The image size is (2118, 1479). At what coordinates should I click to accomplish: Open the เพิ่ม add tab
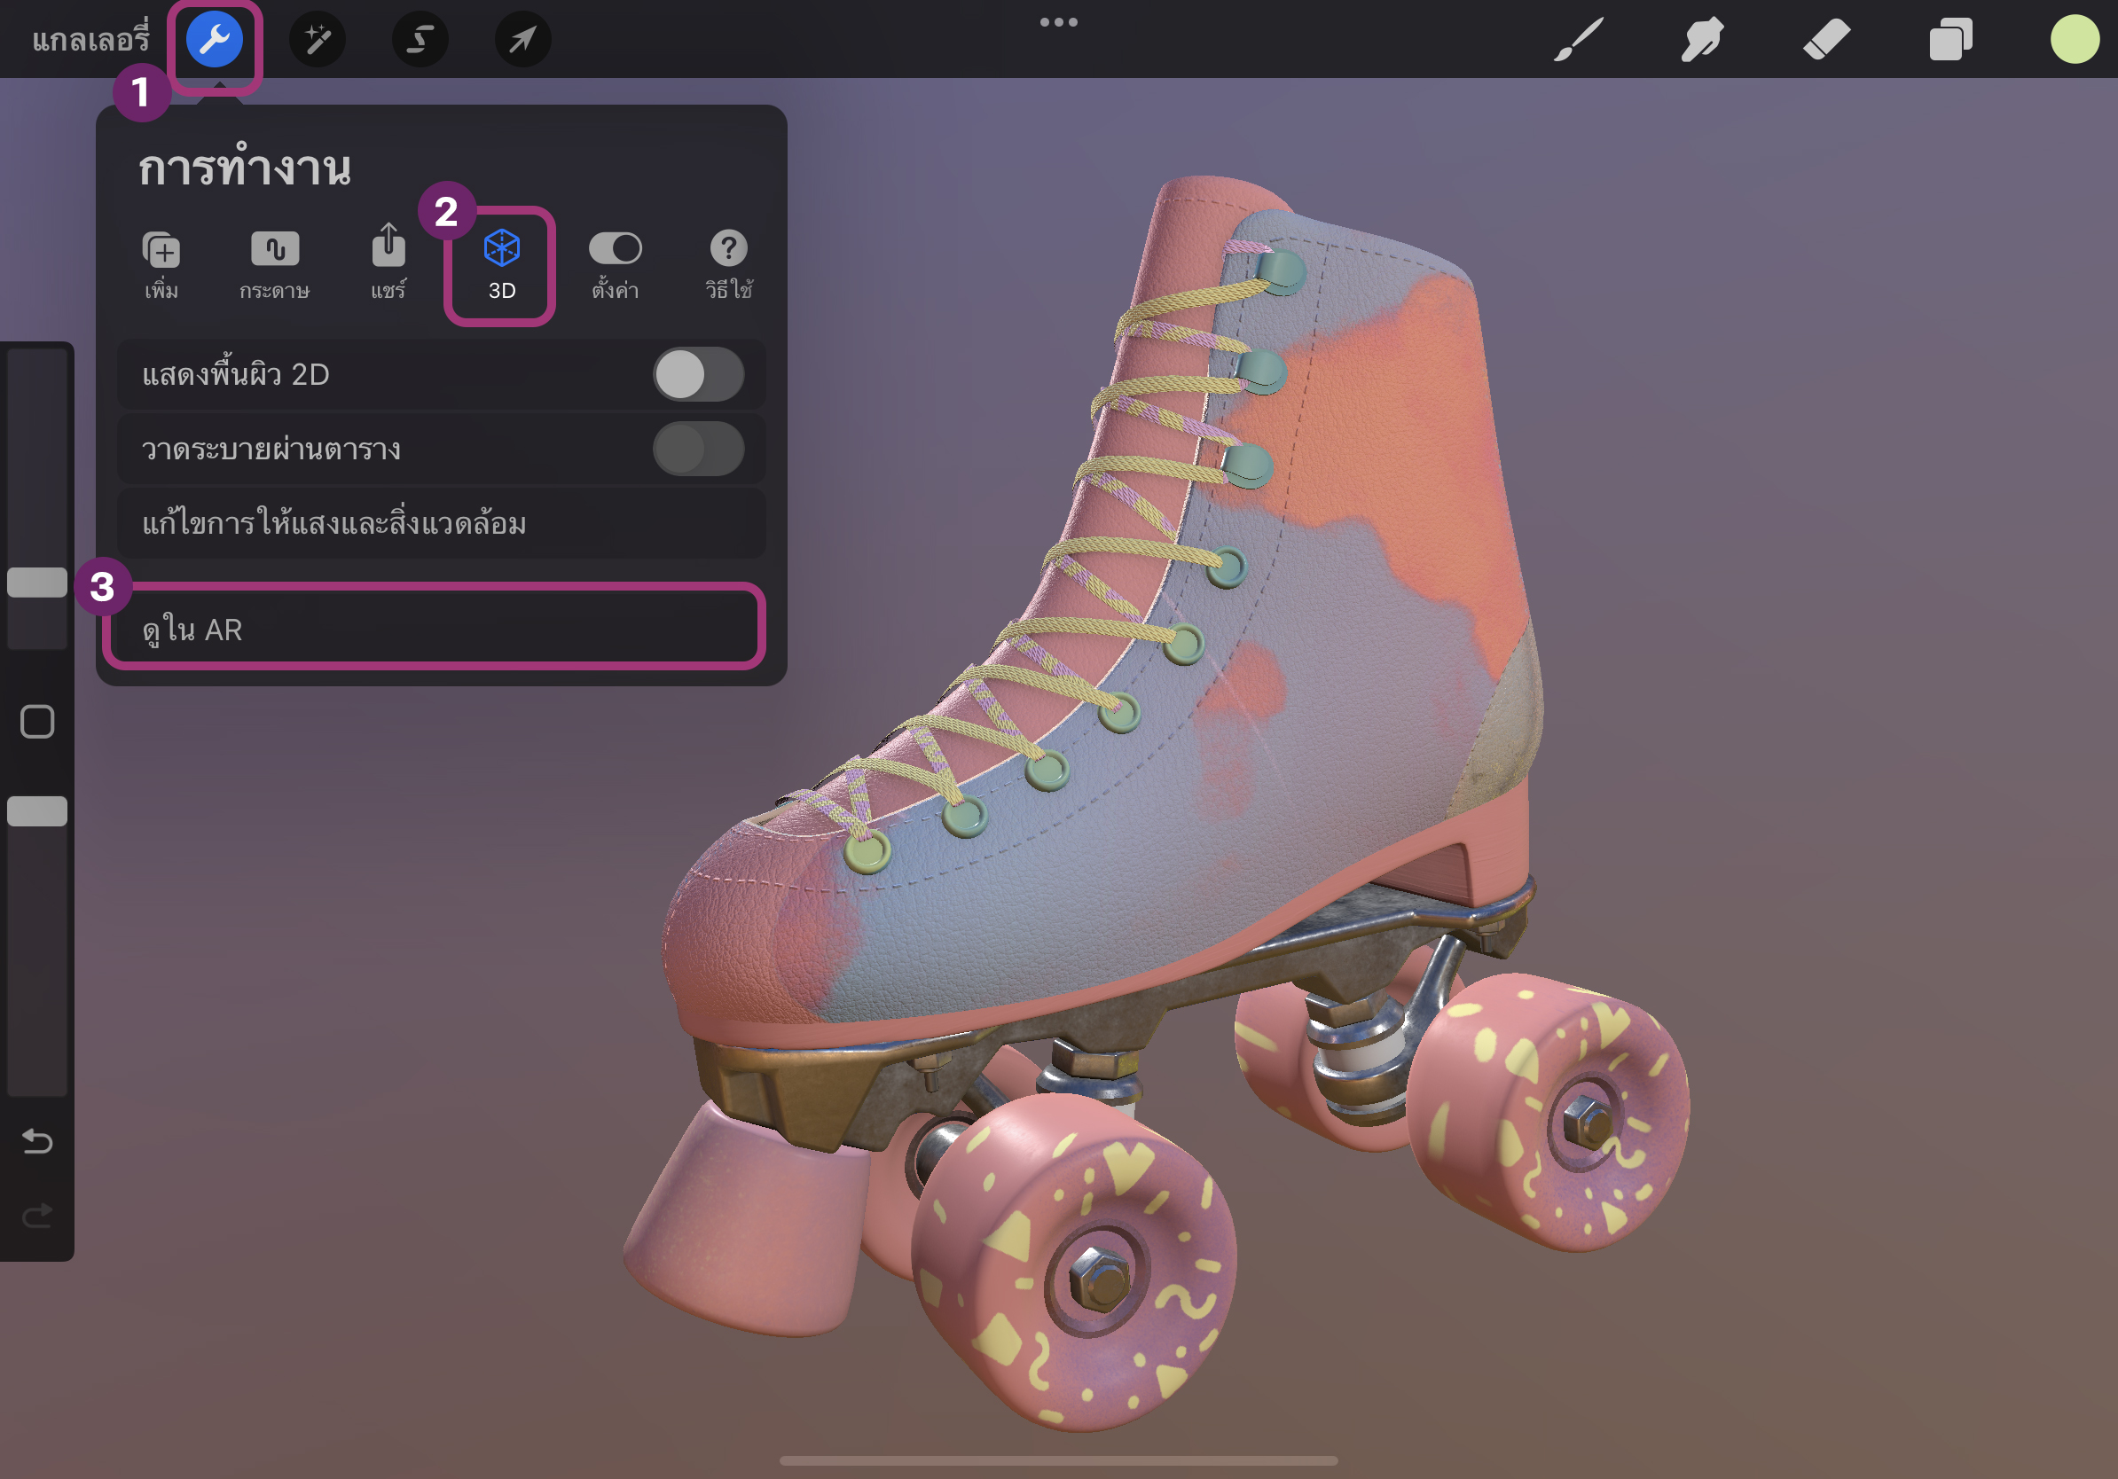coord(161,264)
